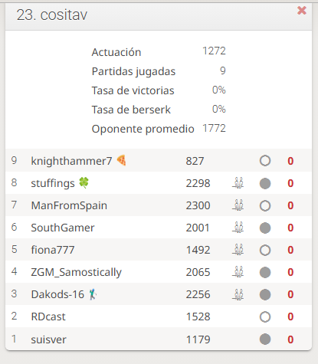Select the fiona777 game row
Image resolution: width=318 pixels, height=364 pixels.
coord(159,250)
